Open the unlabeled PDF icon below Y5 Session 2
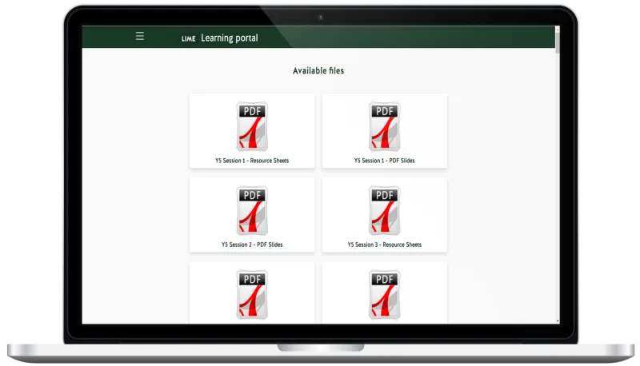The height and width of the screenshot is (366, 640). (252, 294)
